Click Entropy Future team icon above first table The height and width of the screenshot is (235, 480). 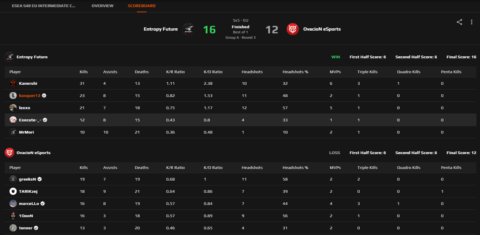(9, 57)
